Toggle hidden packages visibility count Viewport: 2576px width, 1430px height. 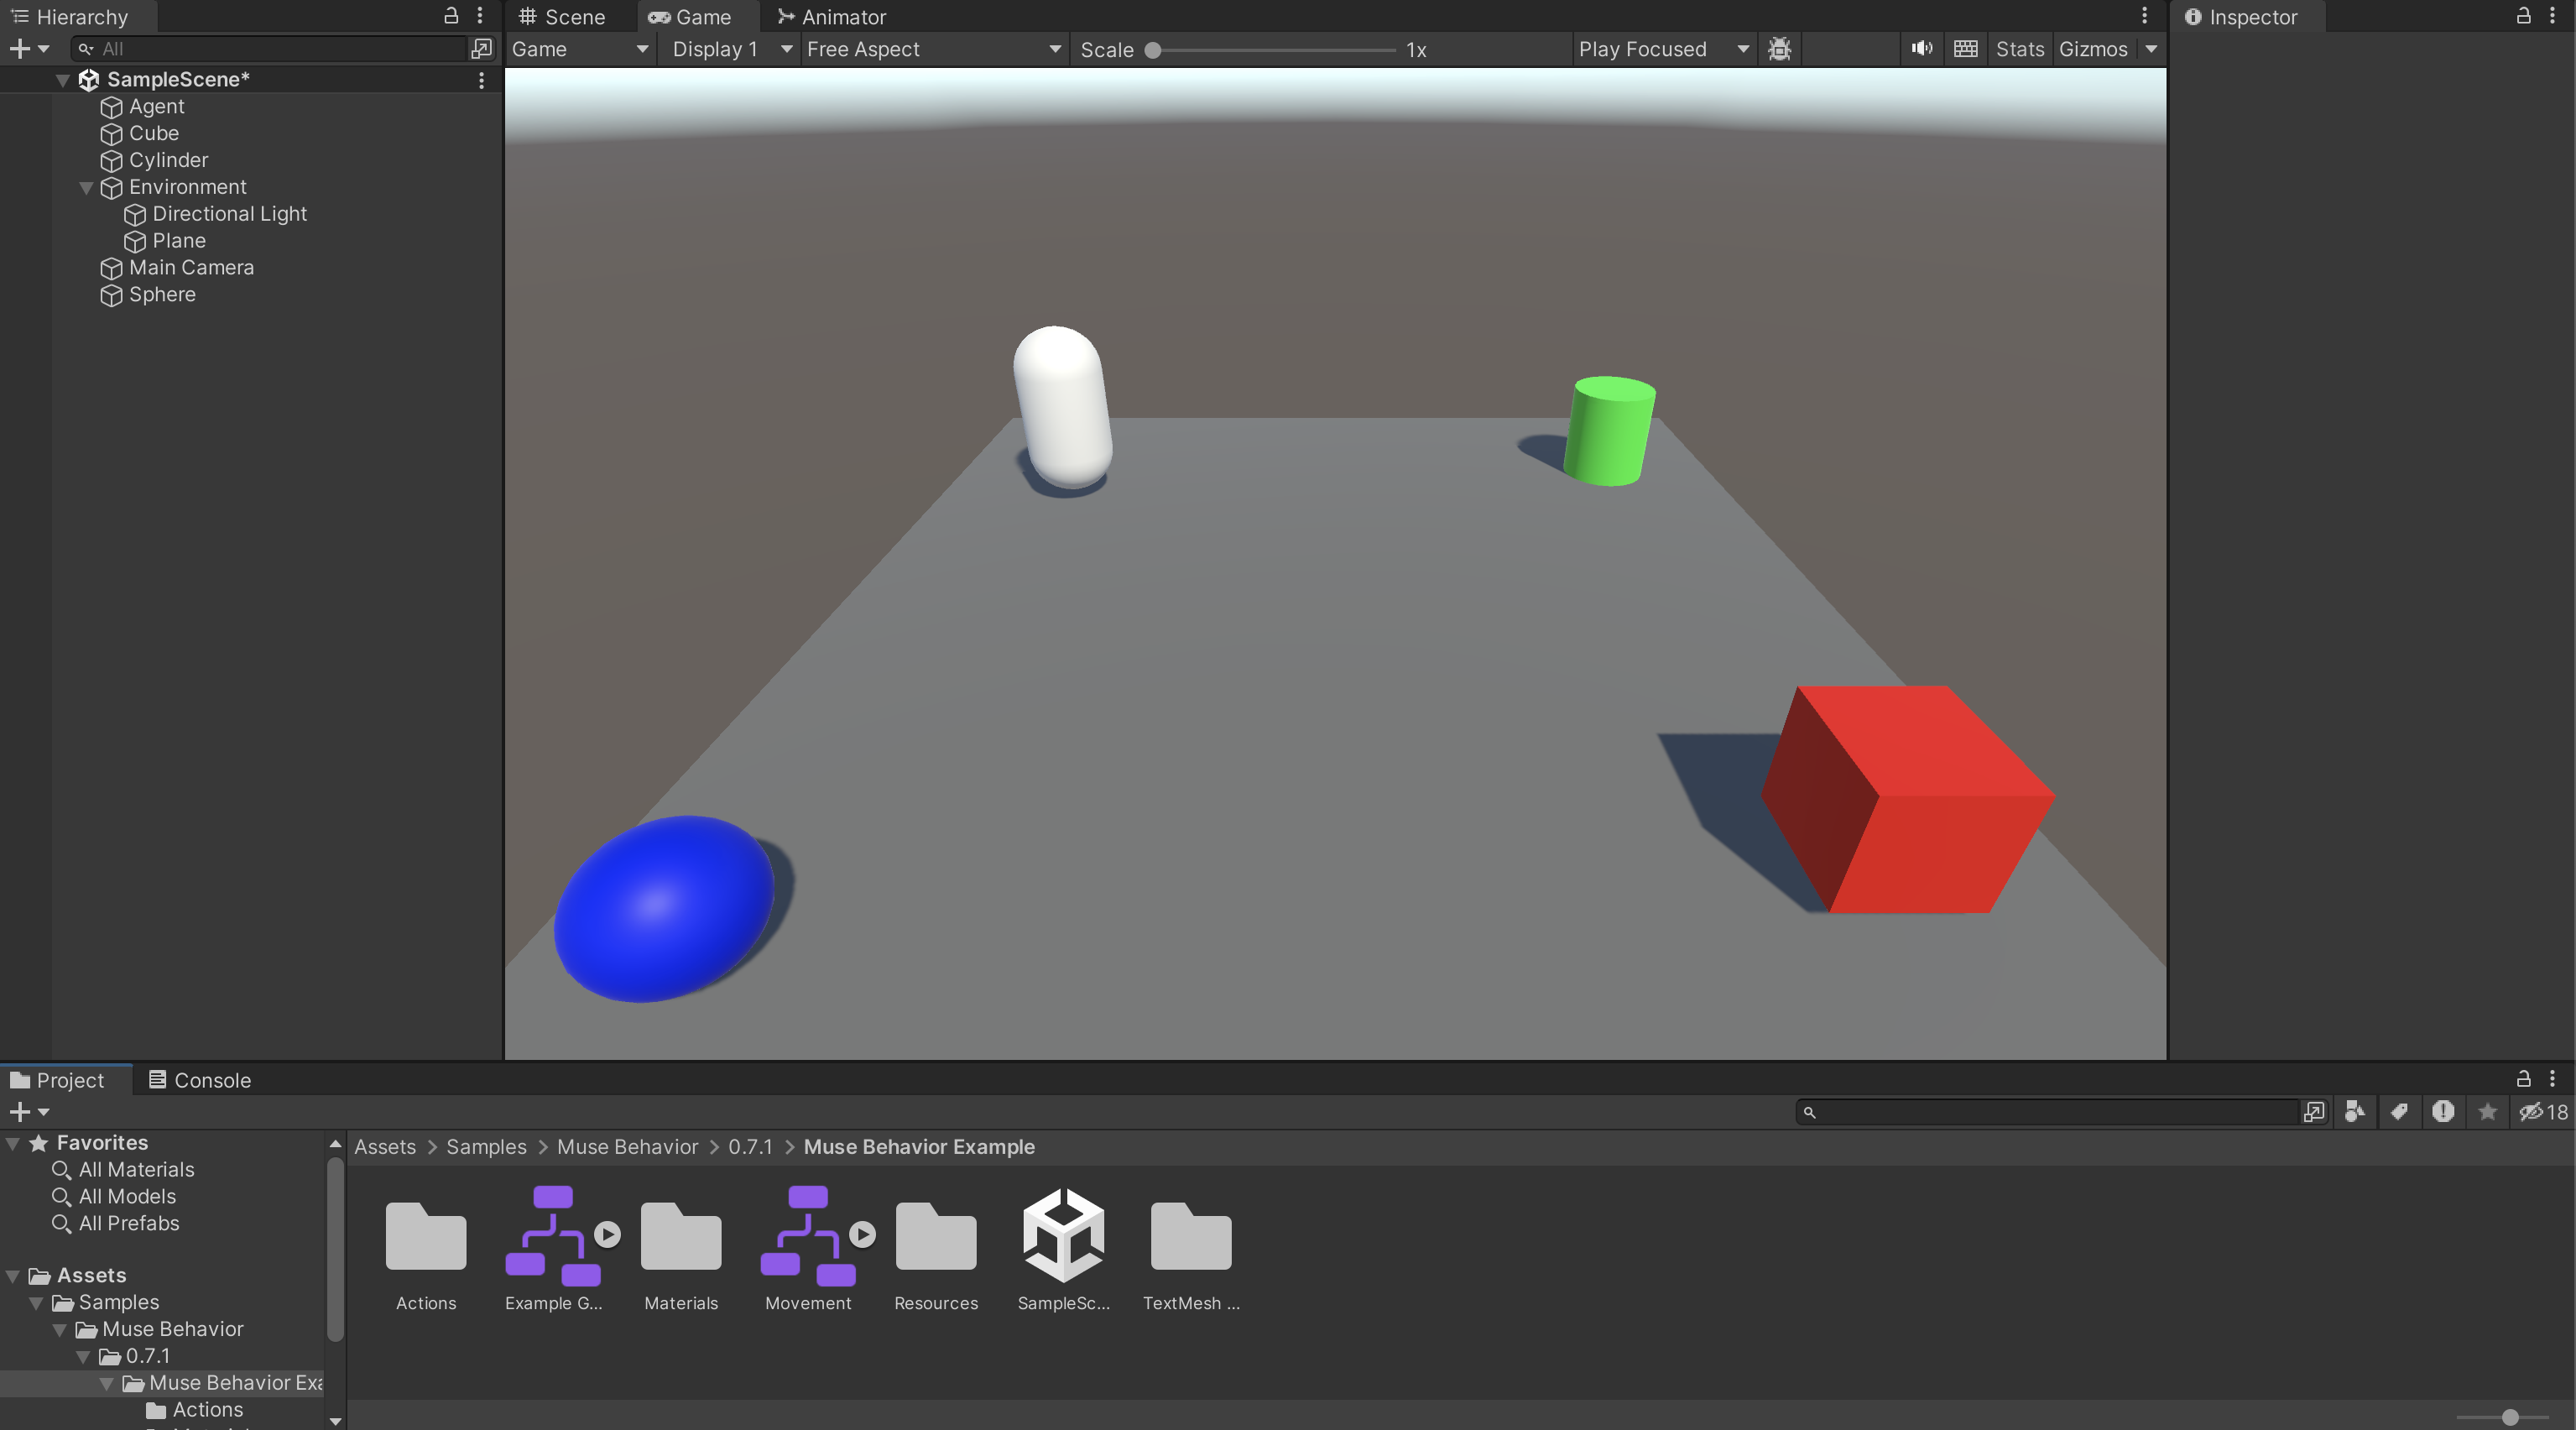pyautogui.click(x=2543, y=1112)
